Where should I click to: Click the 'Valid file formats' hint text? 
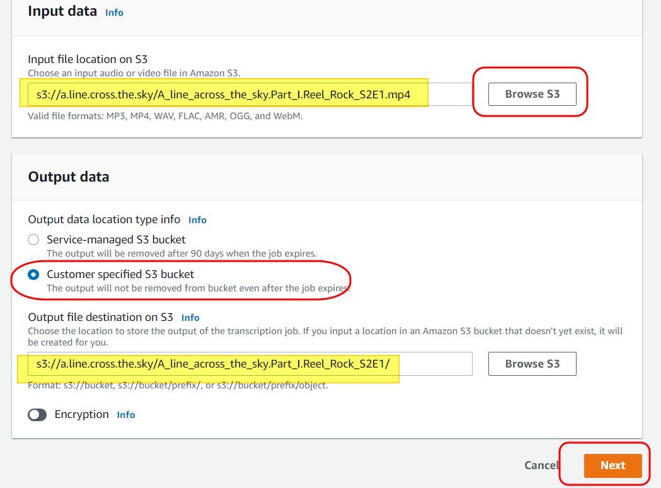click(165, 116)
